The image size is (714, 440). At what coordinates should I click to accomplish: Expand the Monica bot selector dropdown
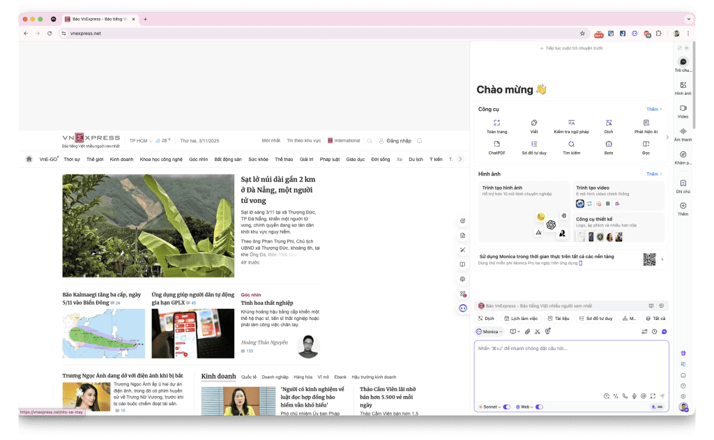[x=489, y=331]
